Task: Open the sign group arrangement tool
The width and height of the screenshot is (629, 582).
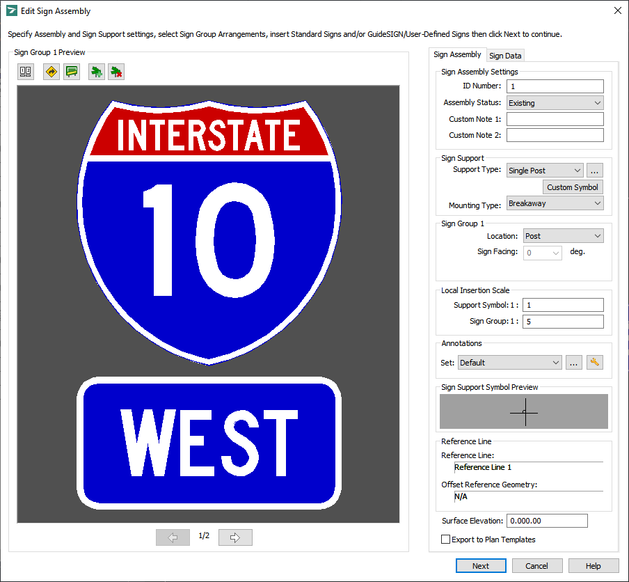Action: pos(26,72)
